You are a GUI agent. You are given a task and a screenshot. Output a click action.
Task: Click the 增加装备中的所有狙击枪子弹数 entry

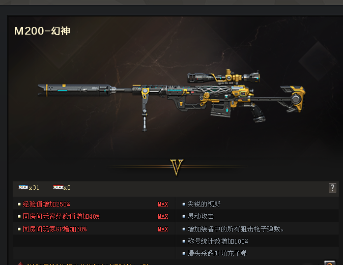[x=236, y=229]
